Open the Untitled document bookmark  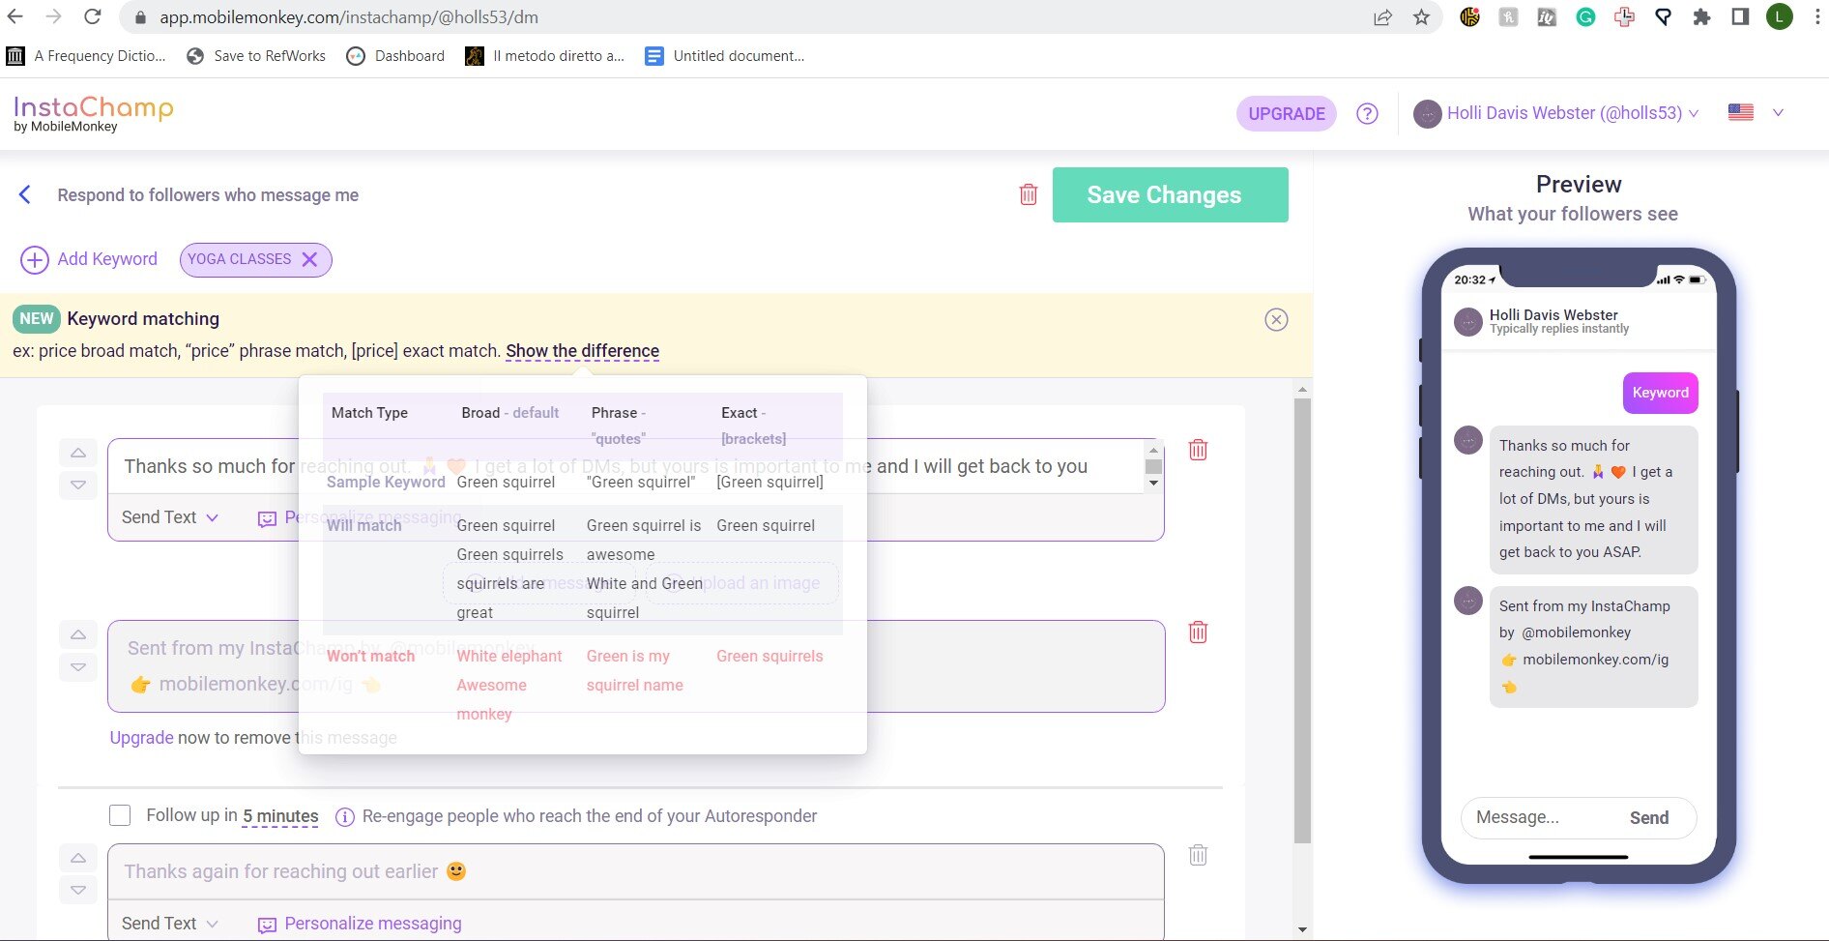point(725,56)
